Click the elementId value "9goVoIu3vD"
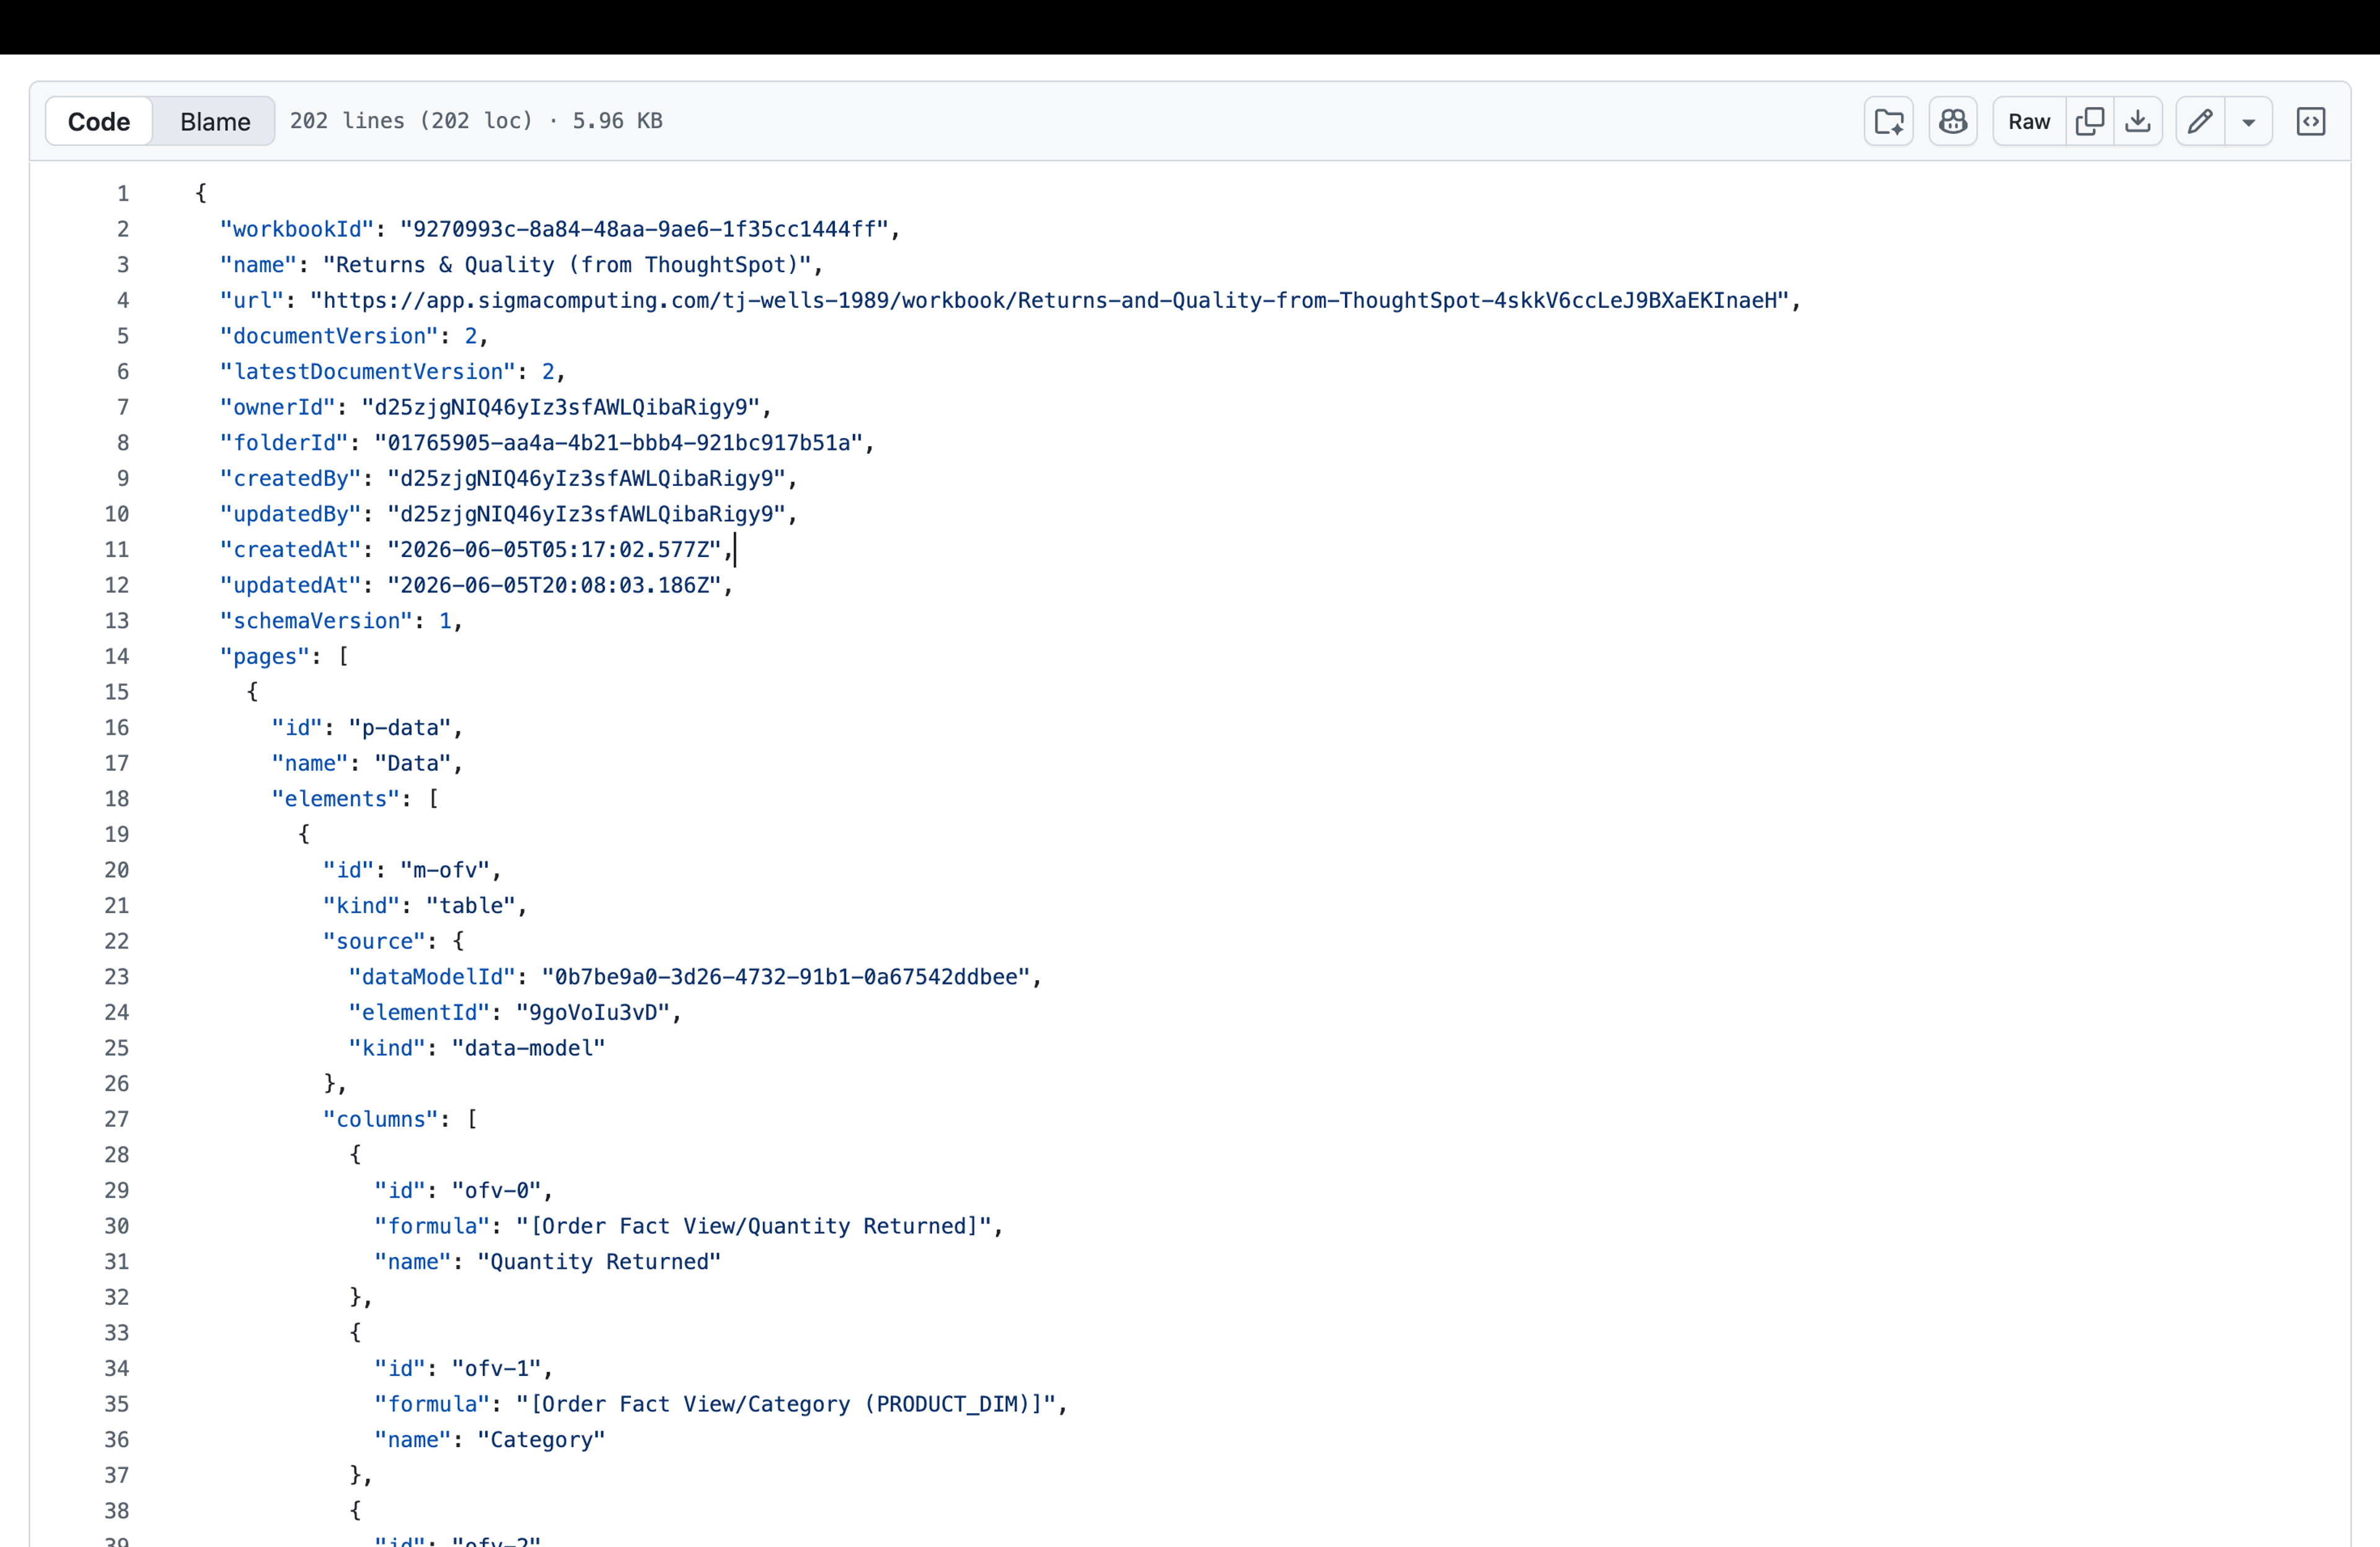 click(593, 1012)
